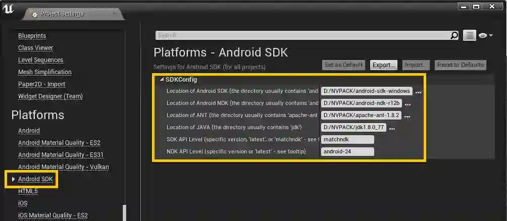Click the NDK API Level label

236,151
